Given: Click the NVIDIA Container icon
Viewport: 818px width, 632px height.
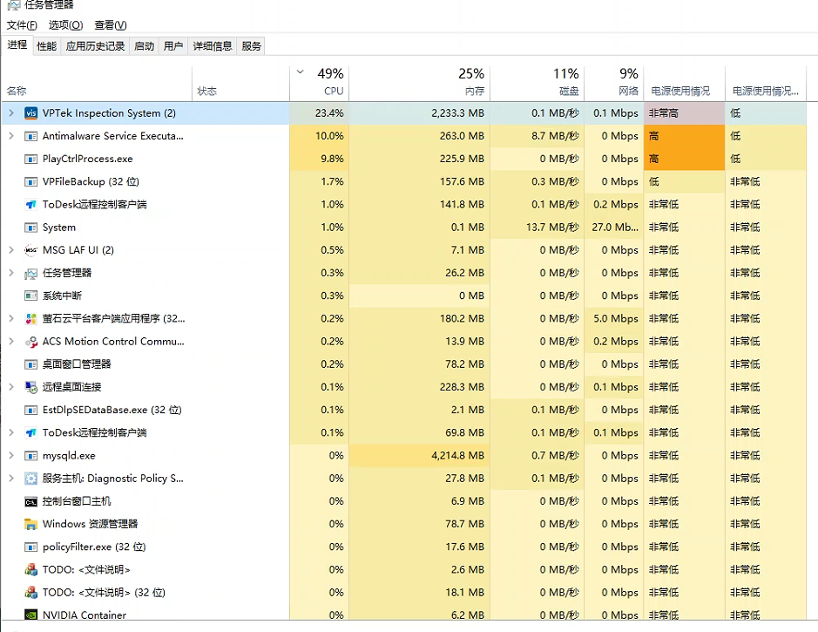Looking at the screenshot, I should [x=30, y=615].
